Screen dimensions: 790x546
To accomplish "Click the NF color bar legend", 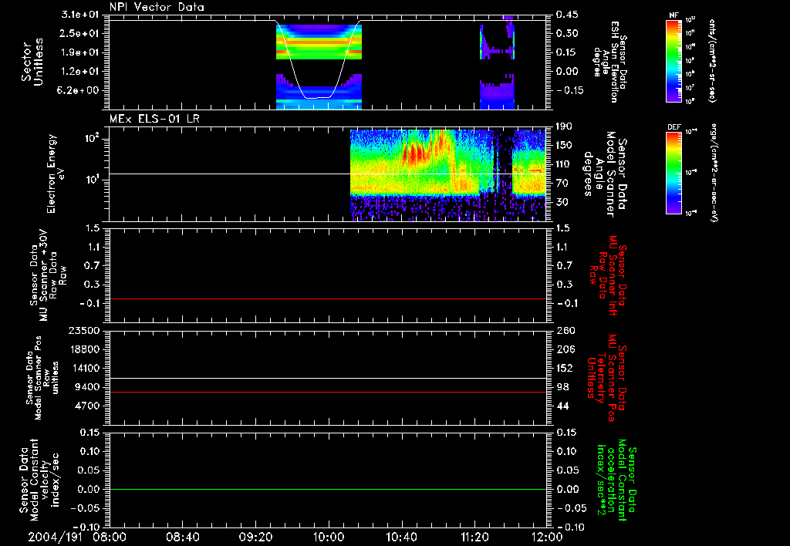I will tap(674, 60).
